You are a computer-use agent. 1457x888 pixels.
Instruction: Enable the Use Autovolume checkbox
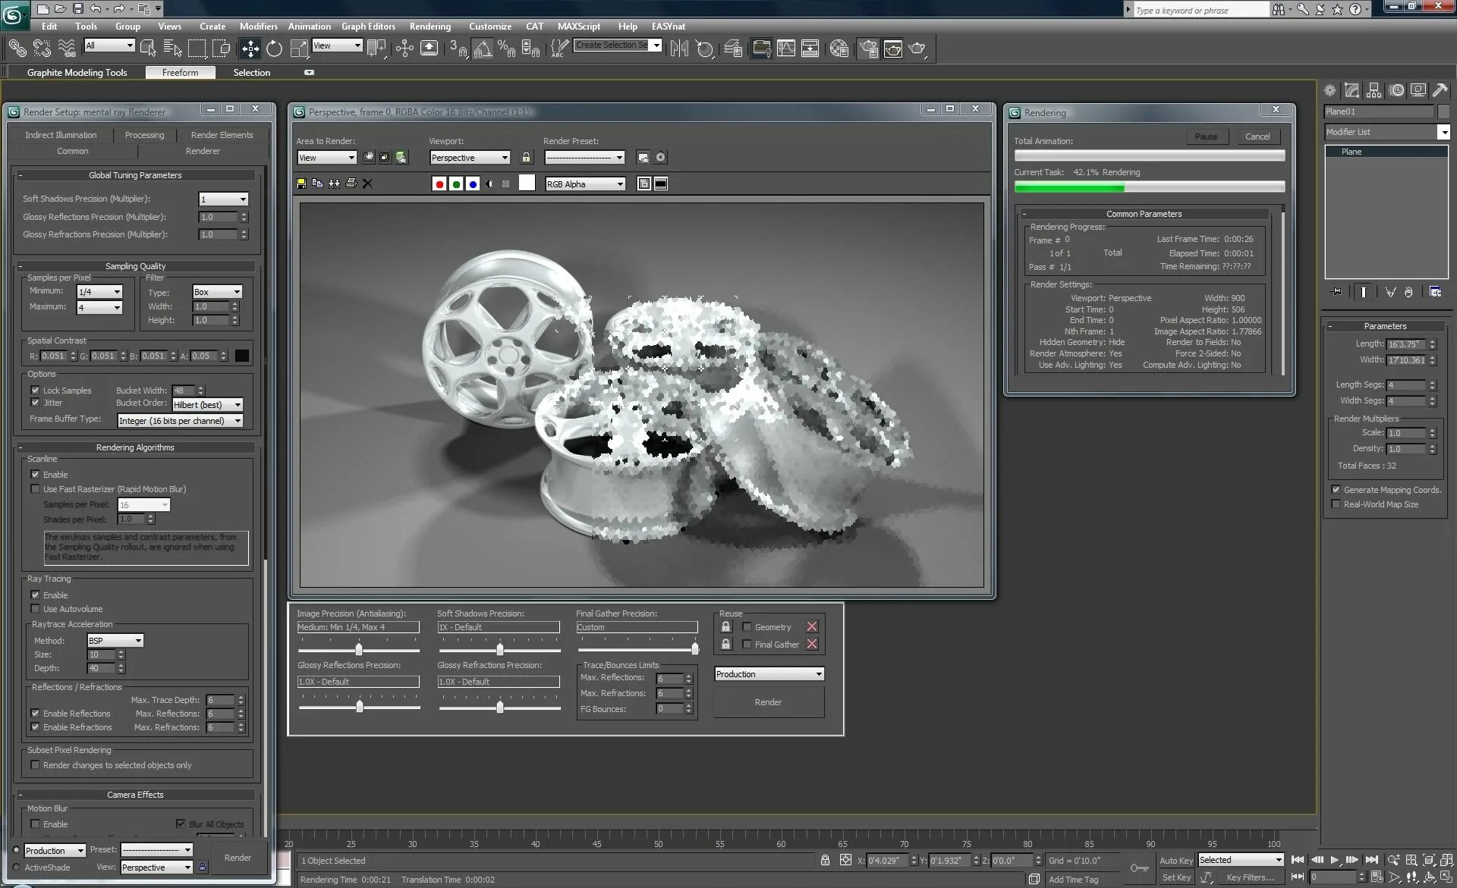pos(36,608)
